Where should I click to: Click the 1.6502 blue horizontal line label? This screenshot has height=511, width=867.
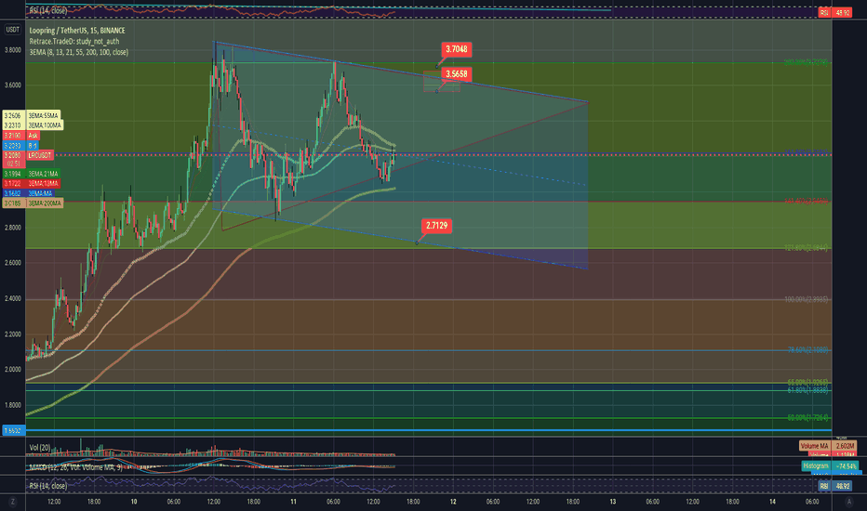point(13,430)
